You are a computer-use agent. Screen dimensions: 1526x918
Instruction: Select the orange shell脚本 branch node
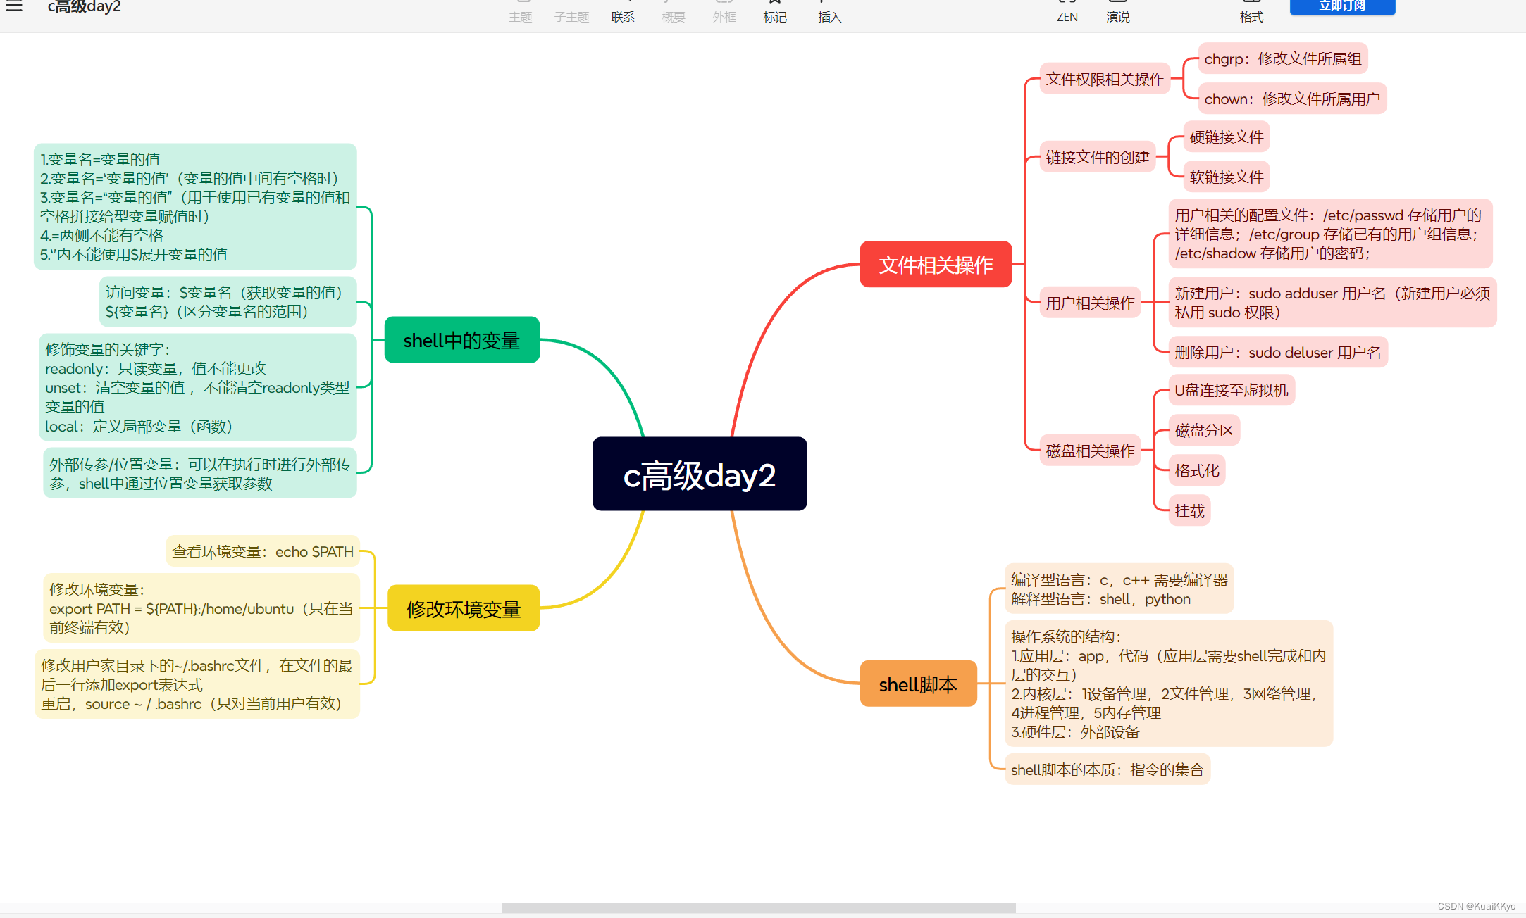tap(917, 684)
